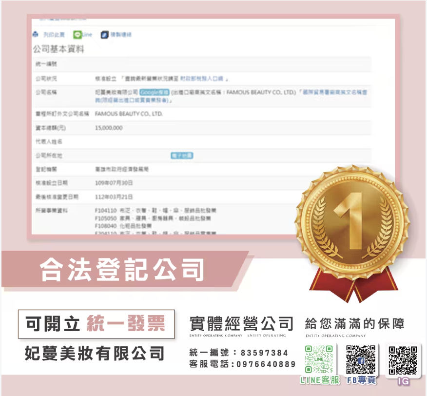Image resolution: width=427 pixels, height=396 pixels.
Task: Click the green Line share icon
Action: click(78, 35)
